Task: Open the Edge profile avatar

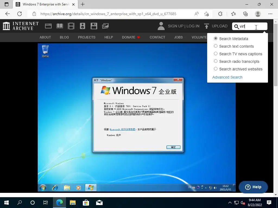Action: tap(258, 14)
